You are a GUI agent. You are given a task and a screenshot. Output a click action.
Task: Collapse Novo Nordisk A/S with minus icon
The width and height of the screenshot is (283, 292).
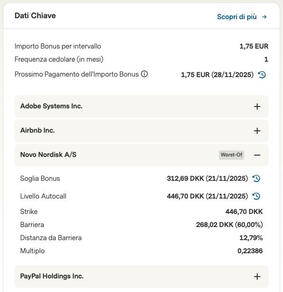click(x=257, y=155)
